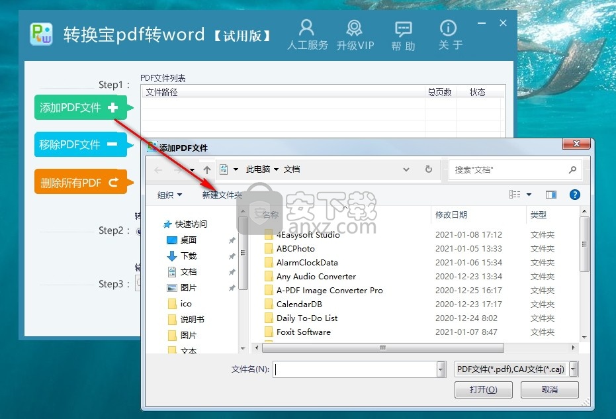
Task: Select the Daily To-Do List folder
Action: click(x=307, y=318)
